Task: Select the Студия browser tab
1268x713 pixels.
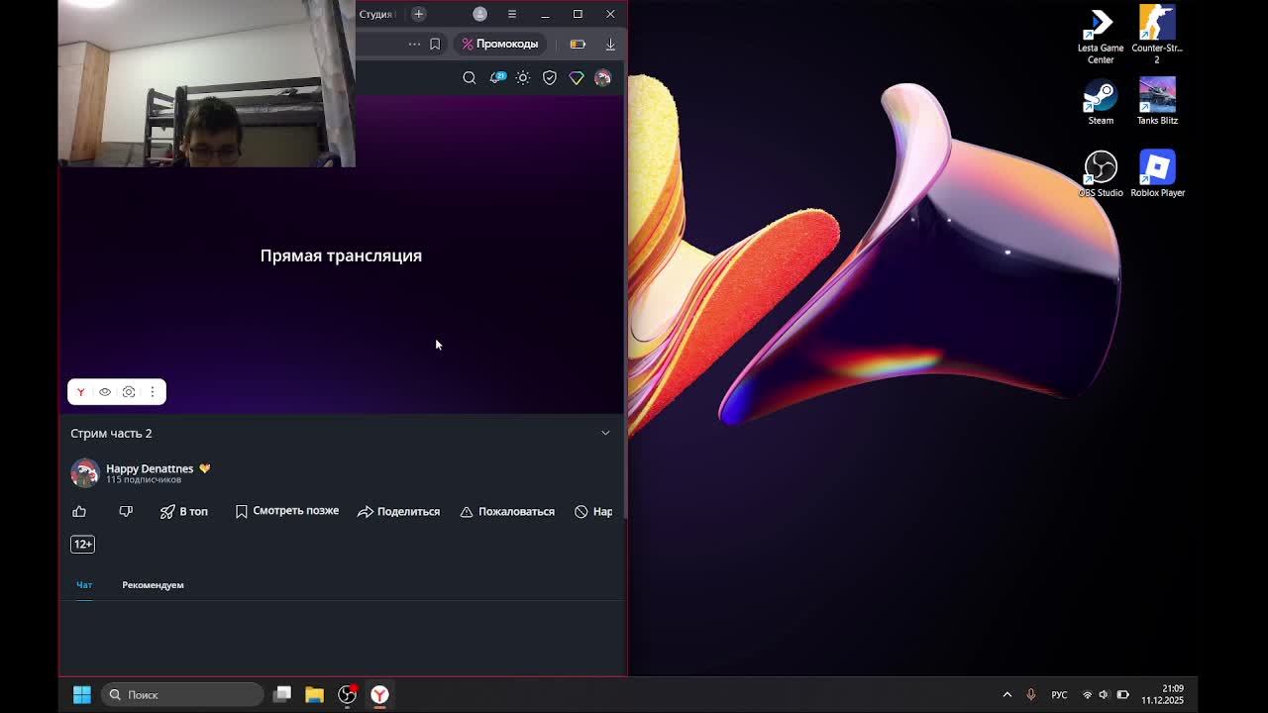Action: click(x=378, y=14)
